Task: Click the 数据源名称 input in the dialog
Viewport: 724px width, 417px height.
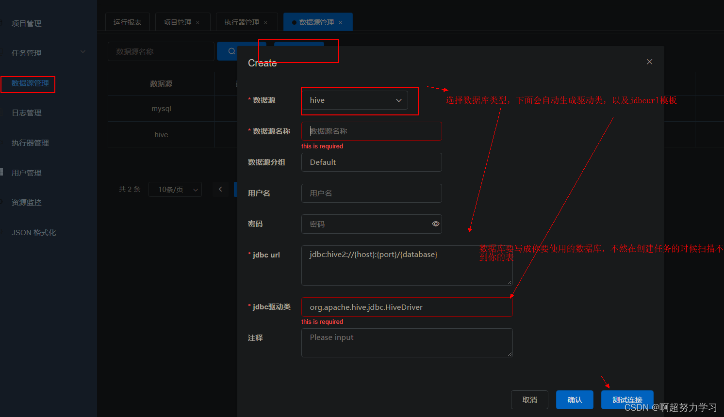Action: coord(371,131)
